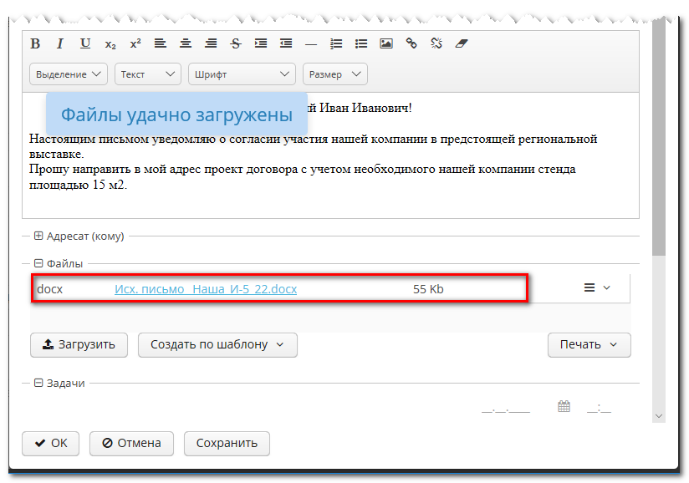Insert a hyperlink with the link icon
Screen dimensions: 689x483
[x=411, y=43]
